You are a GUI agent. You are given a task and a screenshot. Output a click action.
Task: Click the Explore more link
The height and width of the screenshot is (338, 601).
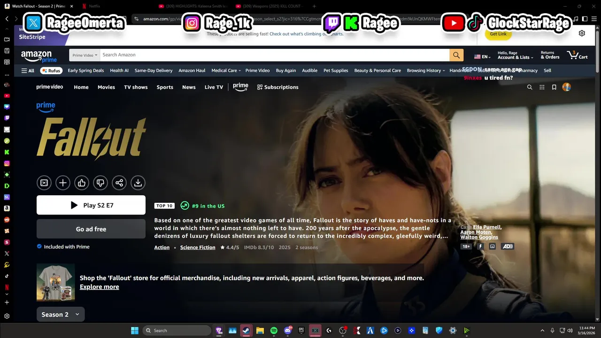[99, 287]
